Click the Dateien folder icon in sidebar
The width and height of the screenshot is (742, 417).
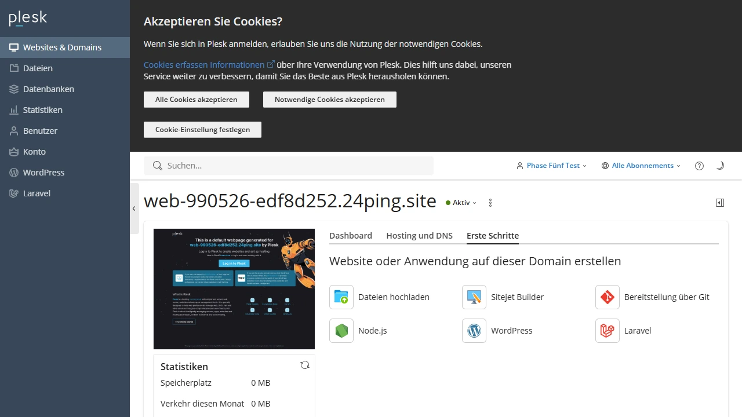14,68
